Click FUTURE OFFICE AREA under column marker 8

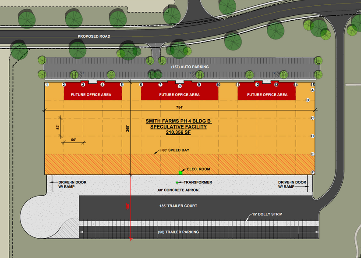(x=179, y=95)
